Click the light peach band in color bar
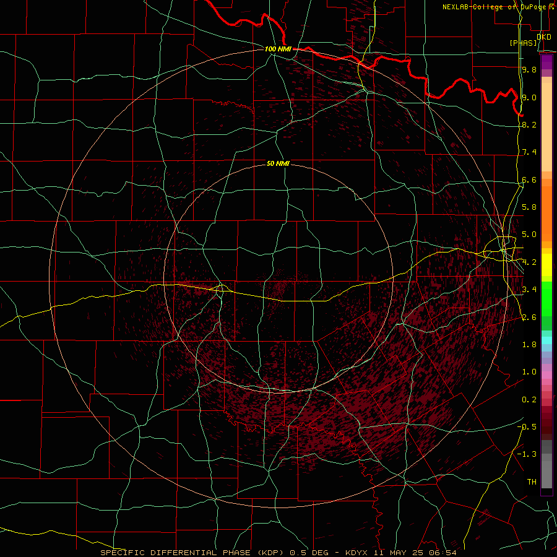557x557 pixels. 546,127
